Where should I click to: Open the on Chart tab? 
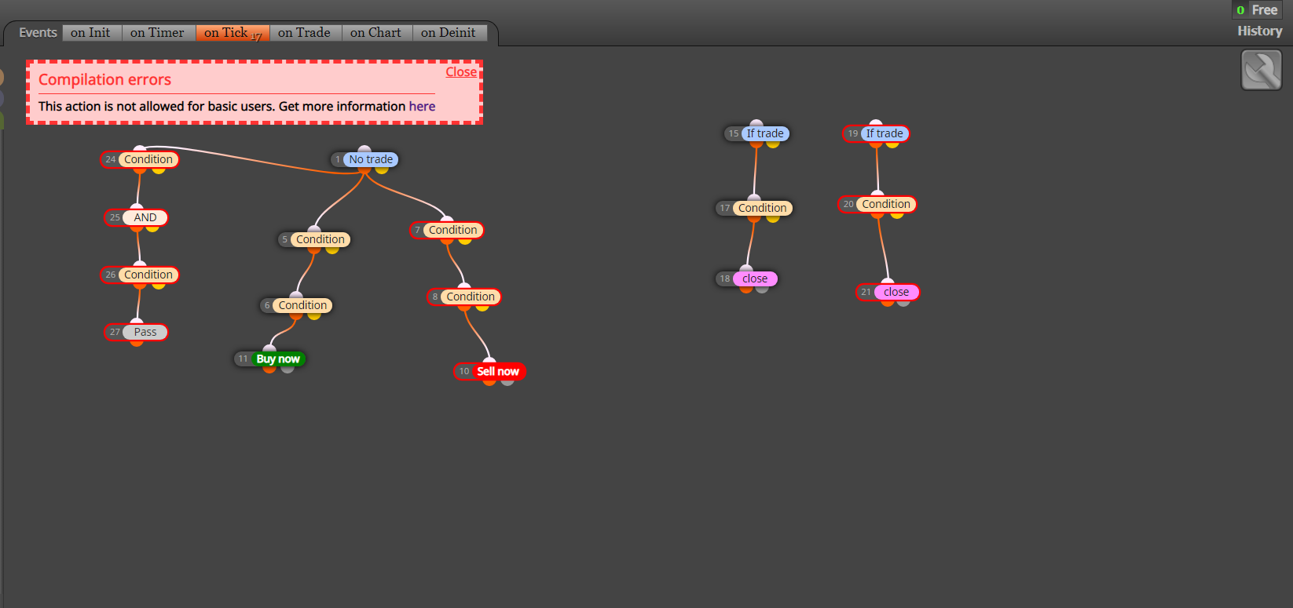[x=376, y=33]
